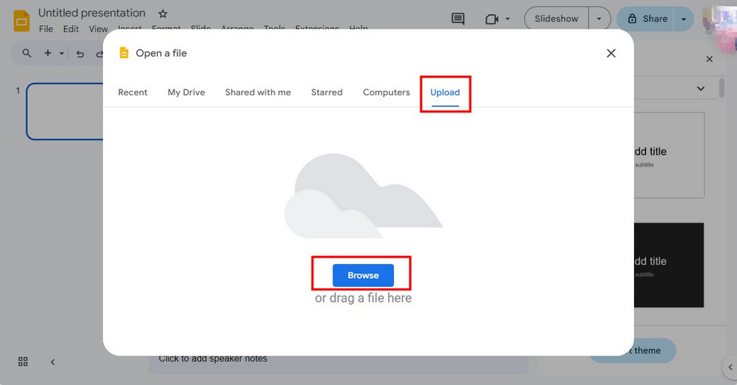
Task: Choose the light theme thumbnail
Action: (669, 155)
